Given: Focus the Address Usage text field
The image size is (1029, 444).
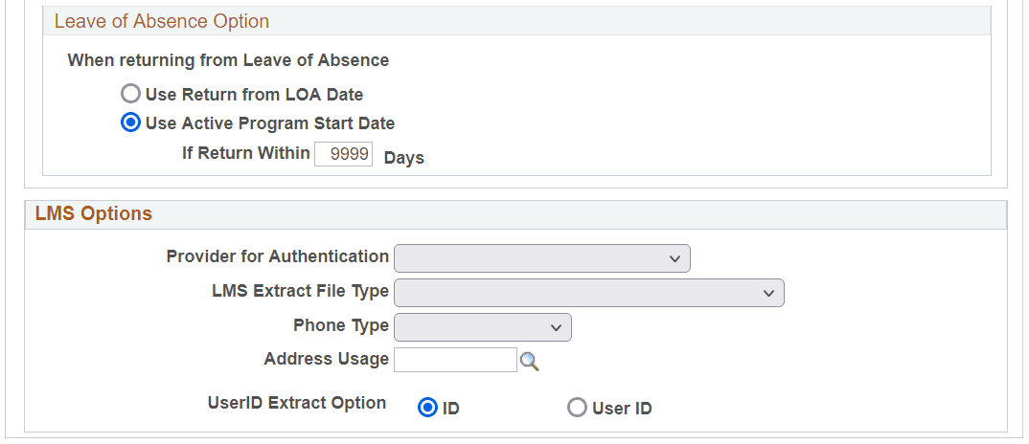Looking at the screenshot, I should click(x=455, y=360).
